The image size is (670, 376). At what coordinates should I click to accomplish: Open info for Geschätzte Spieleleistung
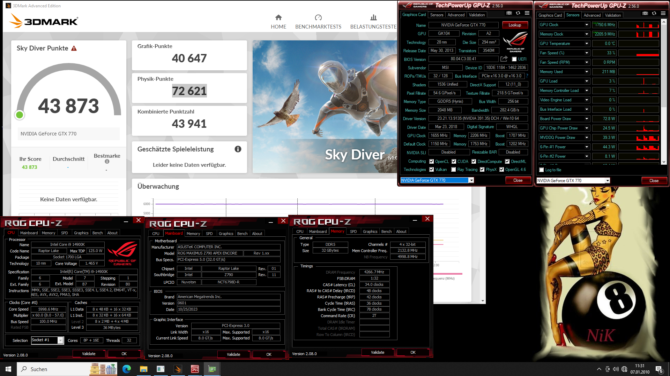coord(238,149)
